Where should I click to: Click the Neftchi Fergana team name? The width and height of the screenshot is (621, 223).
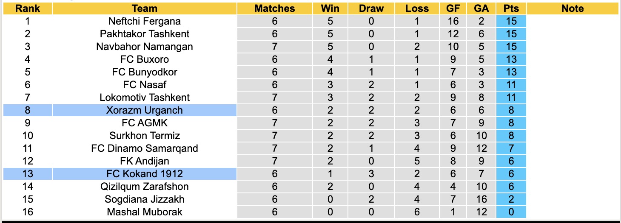(x=145, y=21)
